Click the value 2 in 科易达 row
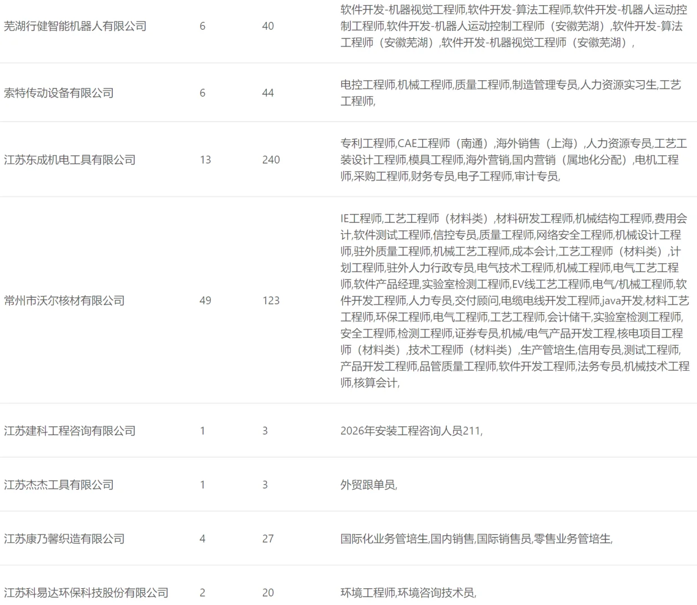This screenshot has width=697, height=605. [x=202, y=593]
